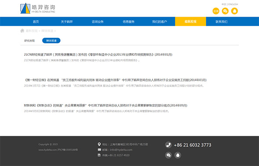Screen dimensions: 259x166
Task: Click the phone handset icon in footer
Action: pos(168,145)
